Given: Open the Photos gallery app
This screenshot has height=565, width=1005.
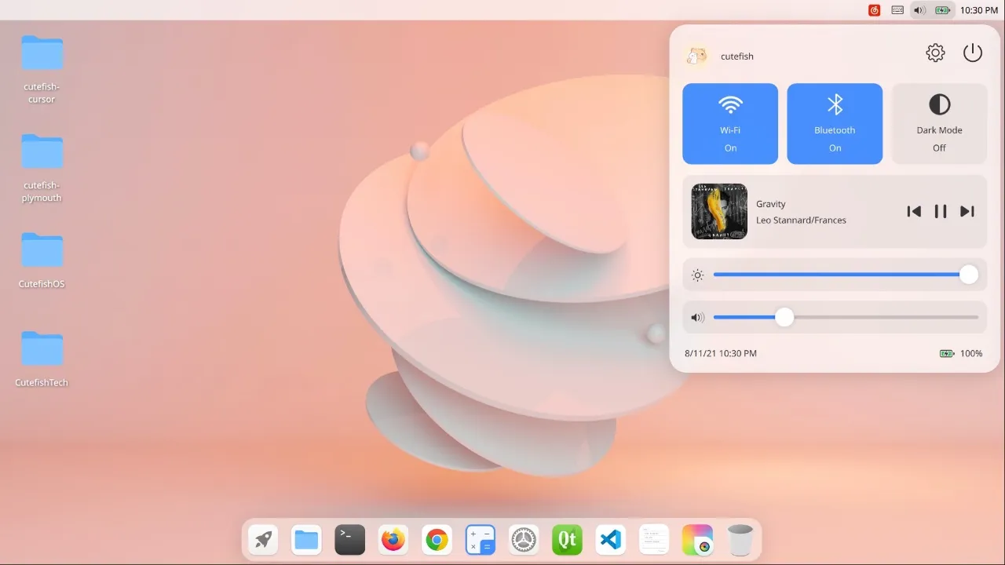Looking at the screenshot, I should (697, 539).
